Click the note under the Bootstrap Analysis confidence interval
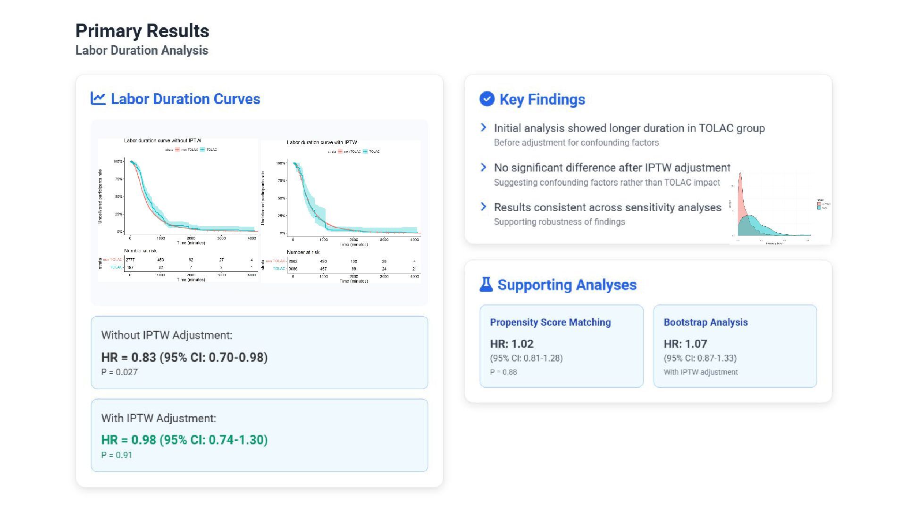 click(x=700, y=372)
